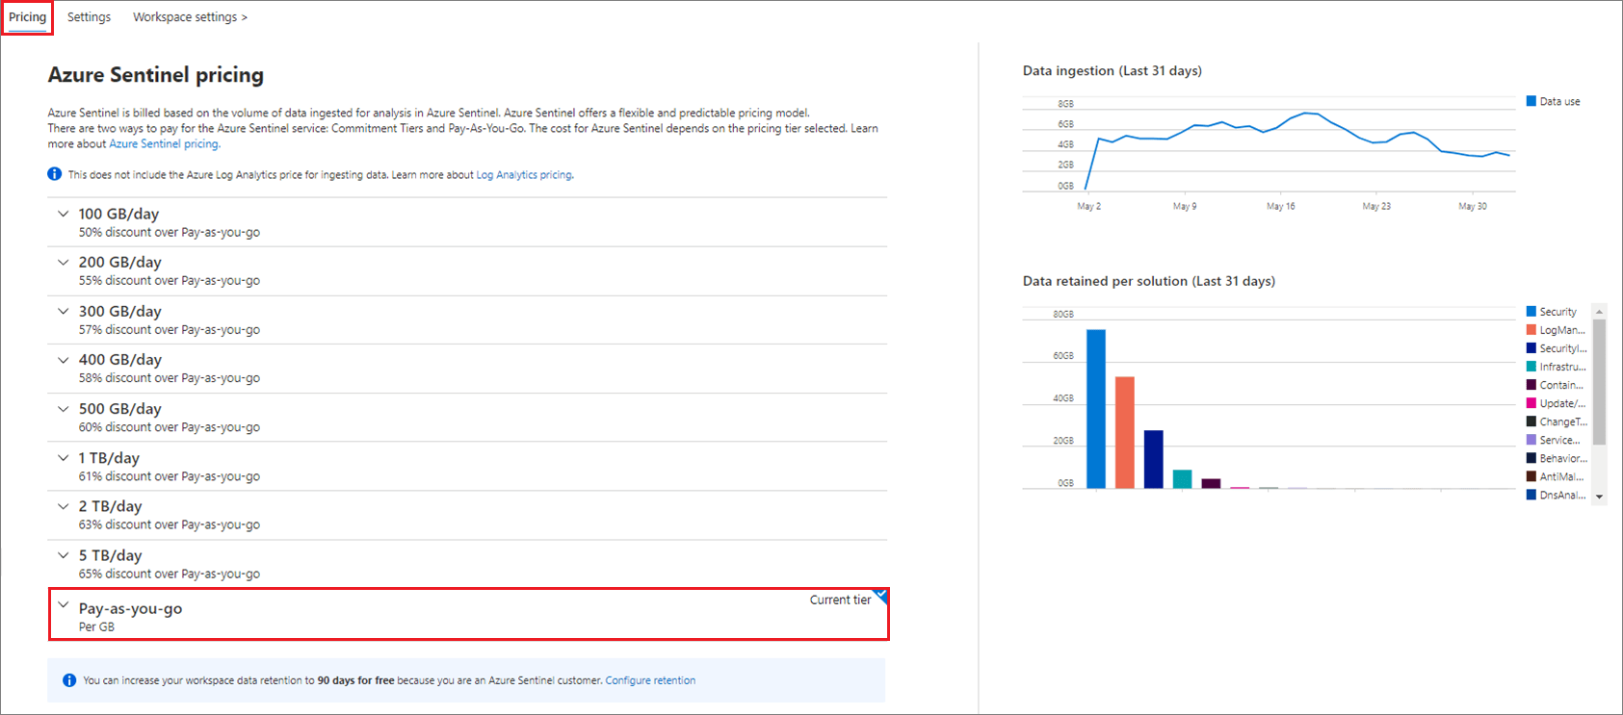This screenshot has width=1623, height=715.
Task: Toggle the SecurityI... legend swatch
Action: pos(1531,348)
